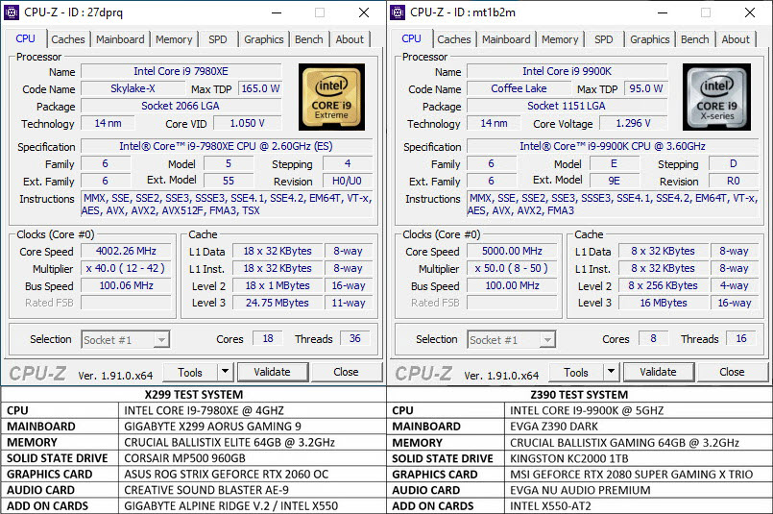Select Graphics tab in mt1b2m window
The image size is (773, 514).
click(650, 39)
